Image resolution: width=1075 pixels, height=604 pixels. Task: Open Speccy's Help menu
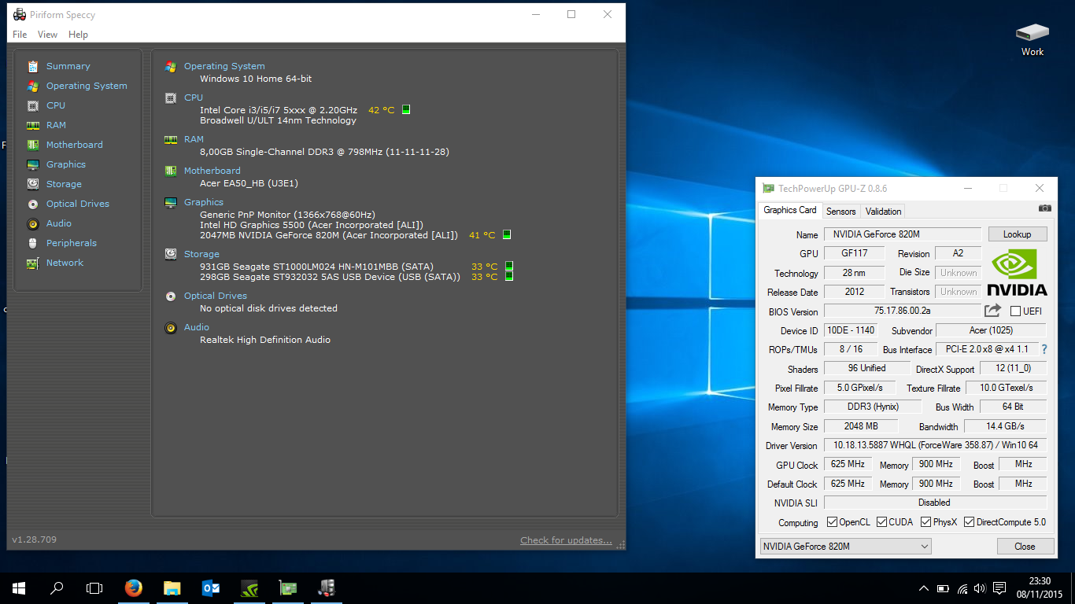pyautogui.click(x=78, y=35)
